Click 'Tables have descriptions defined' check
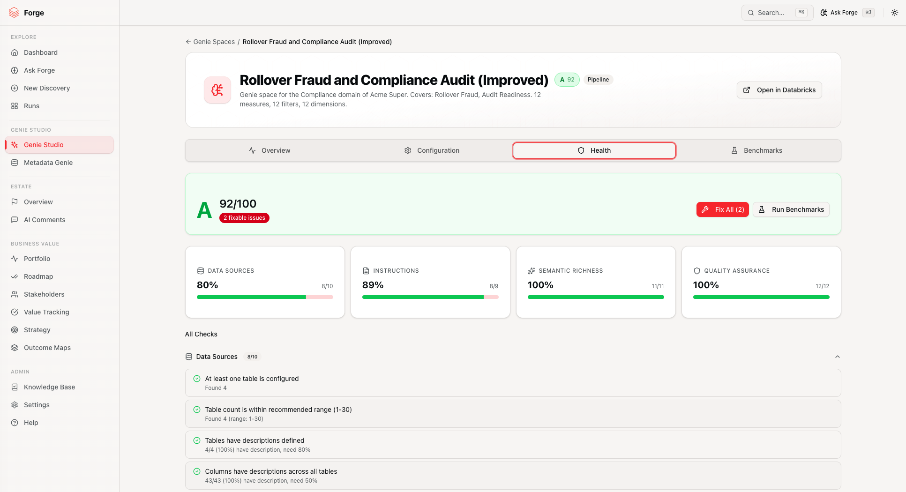Viewport: 906px width, 492px height. pos(513,445)
